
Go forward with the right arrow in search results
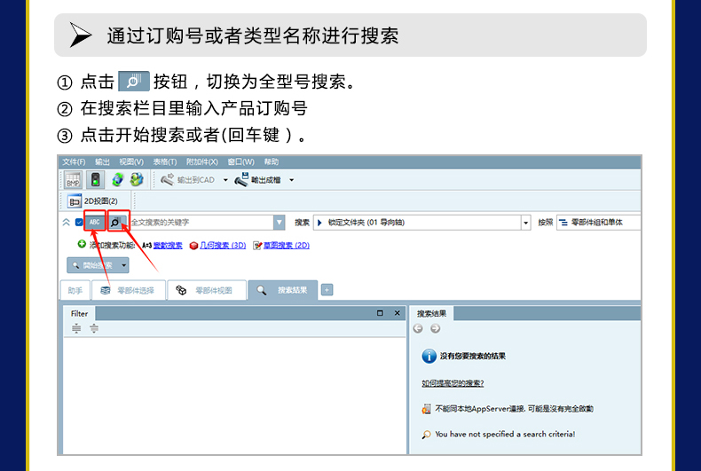tap(435, 328)
